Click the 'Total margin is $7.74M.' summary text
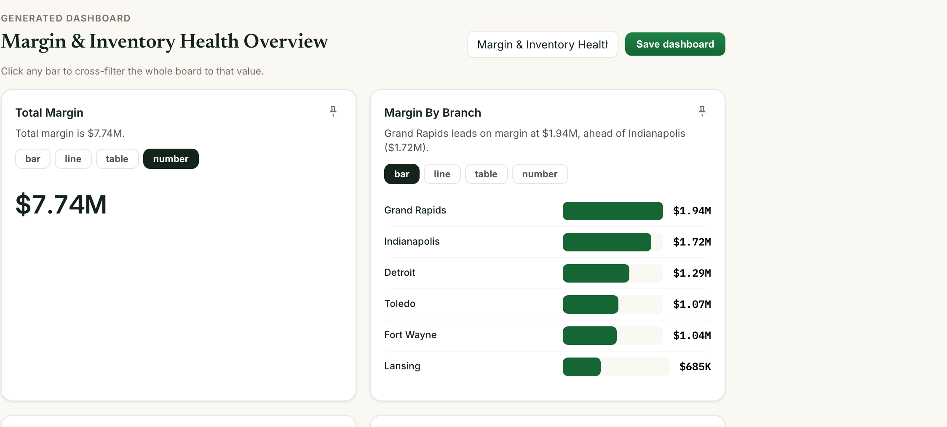The image size is (947, 427). [x=70, y=133]
